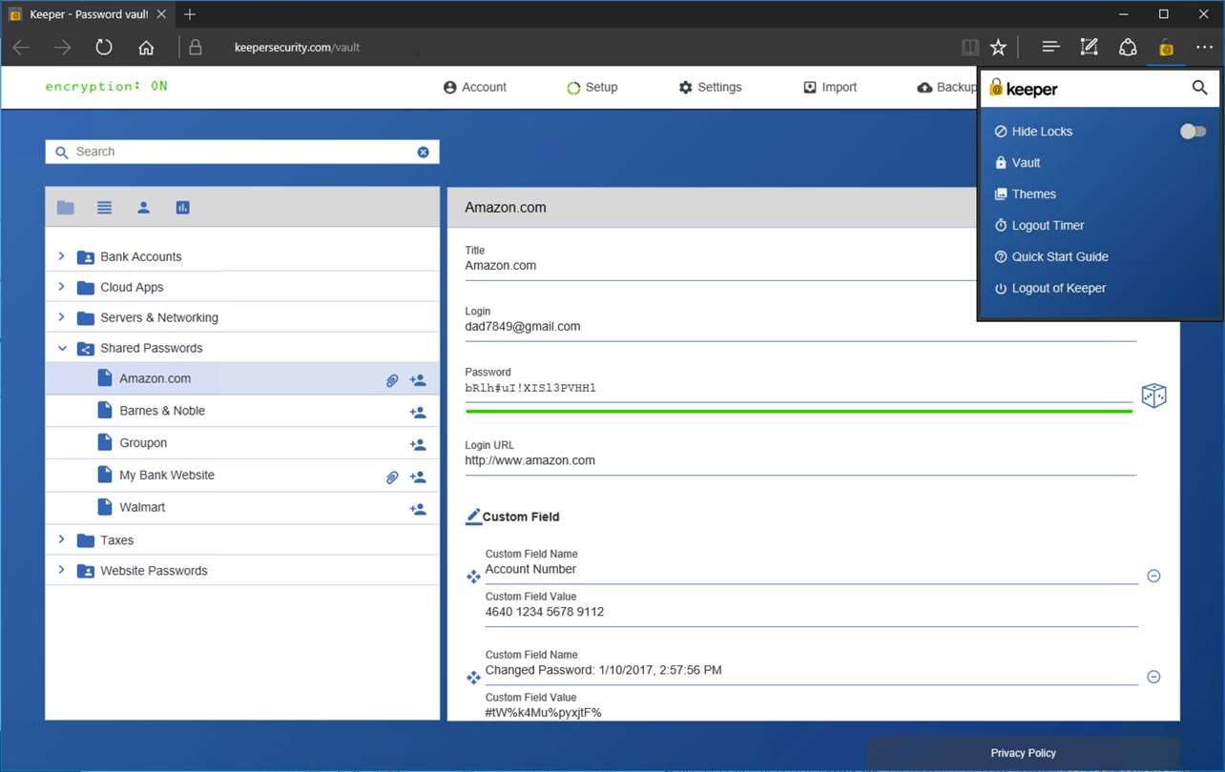
Task: Open the Keeper extension icon in browser toolbar
Action: (x=1166, y=48)
